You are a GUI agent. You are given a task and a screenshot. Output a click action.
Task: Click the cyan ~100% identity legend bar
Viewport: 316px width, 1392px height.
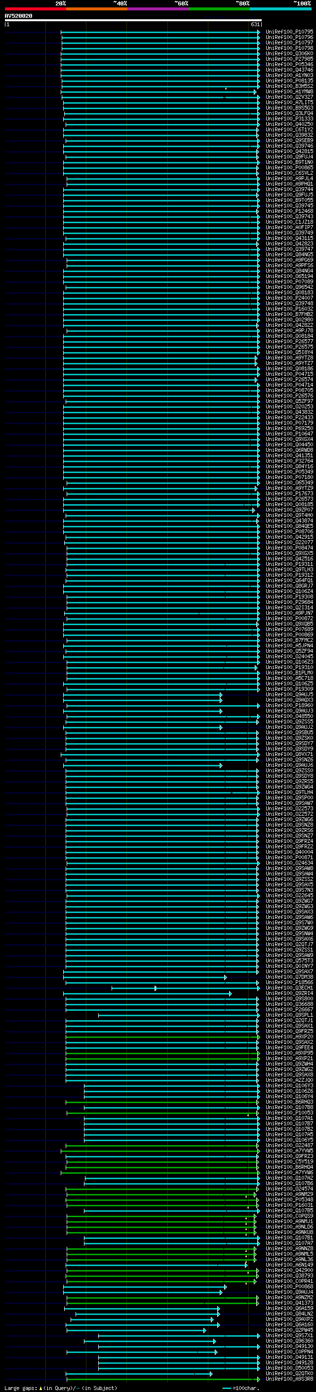point(281,9)
